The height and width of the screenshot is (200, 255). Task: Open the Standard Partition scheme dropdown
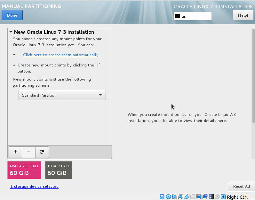(x=62, y=95)
